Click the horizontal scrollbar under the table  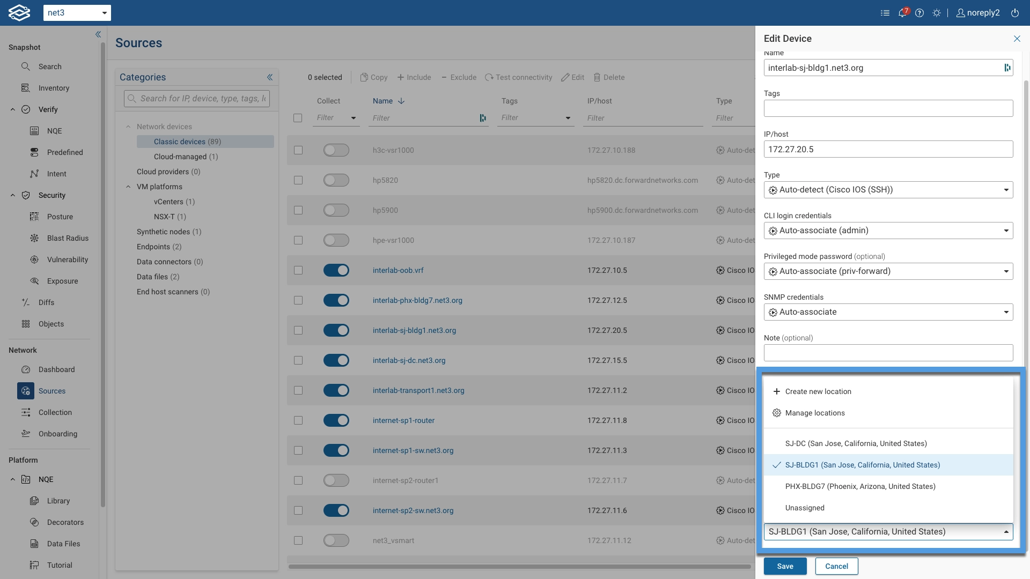click(519, 566)
